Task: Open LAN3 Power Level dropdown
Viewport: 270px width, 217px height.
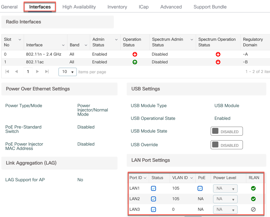Action: coord(225,210)
